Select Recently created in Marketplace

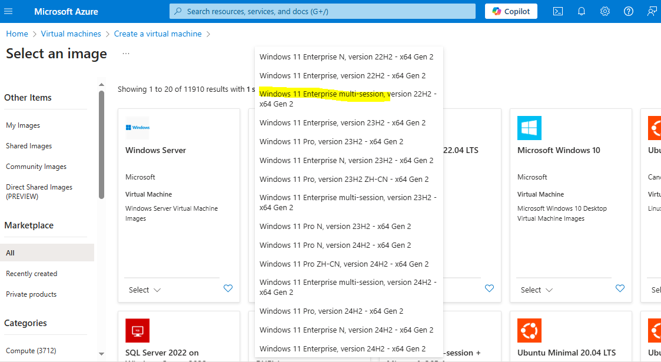(32, 274)
